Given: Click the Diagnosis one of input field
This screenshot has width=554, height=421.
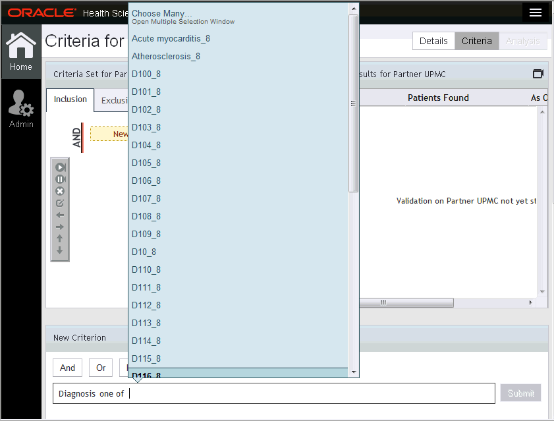Looking at the screenshot, I should point(274,393).
